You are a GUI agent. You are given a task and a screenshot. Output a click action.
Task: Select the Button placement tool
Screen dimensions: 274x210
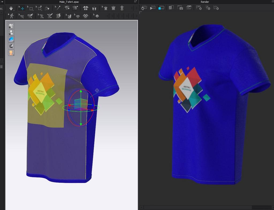tap(96, 16)
